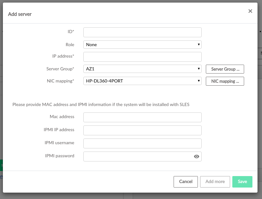Save the new server
The height and width of the screenshot is (199, 262).
(242, 181)
